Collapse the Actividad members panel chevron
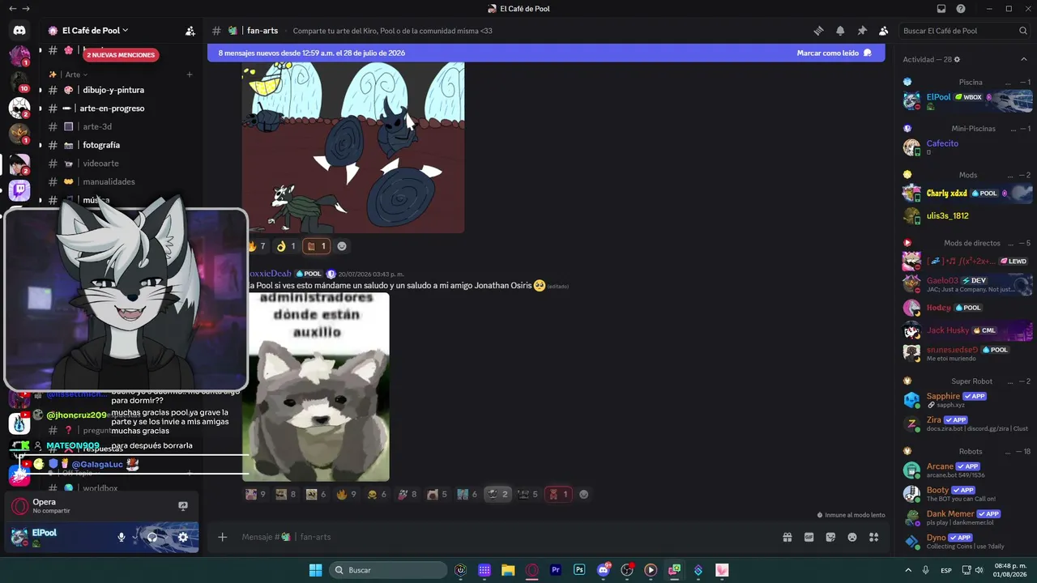This screenshot has height=583, width=1037. point(1024,59)
